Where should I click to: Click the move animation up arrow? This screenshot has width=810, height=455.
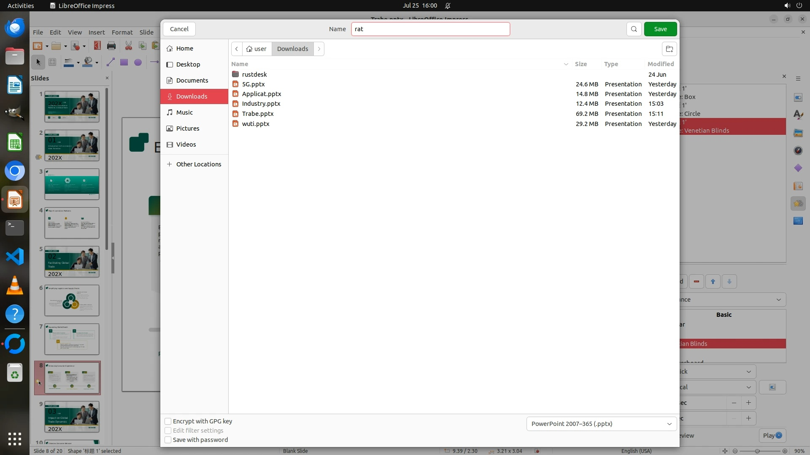point(713,281)
